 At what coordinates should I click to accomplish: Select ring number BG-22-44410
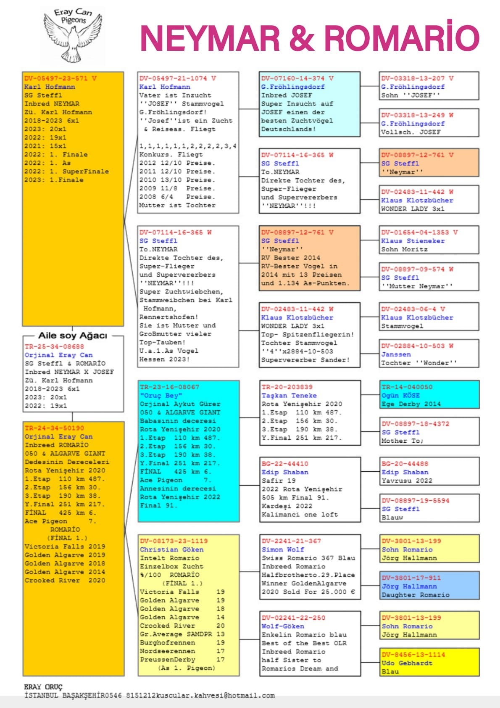pos(285,464)
